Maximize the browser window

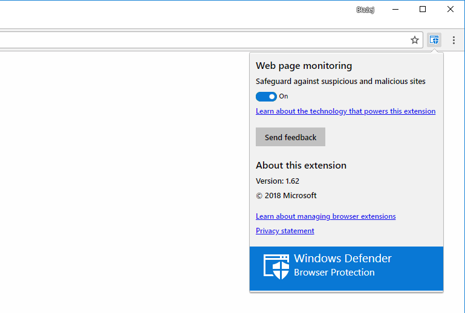423,10
